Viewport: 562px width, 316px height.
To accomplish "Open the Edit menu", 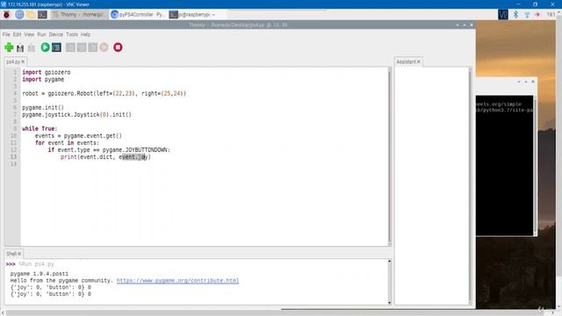I will (18, 34).
